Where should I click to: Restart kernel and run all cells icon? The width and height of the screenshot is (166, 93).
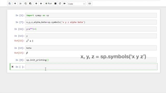coord(65,4)
